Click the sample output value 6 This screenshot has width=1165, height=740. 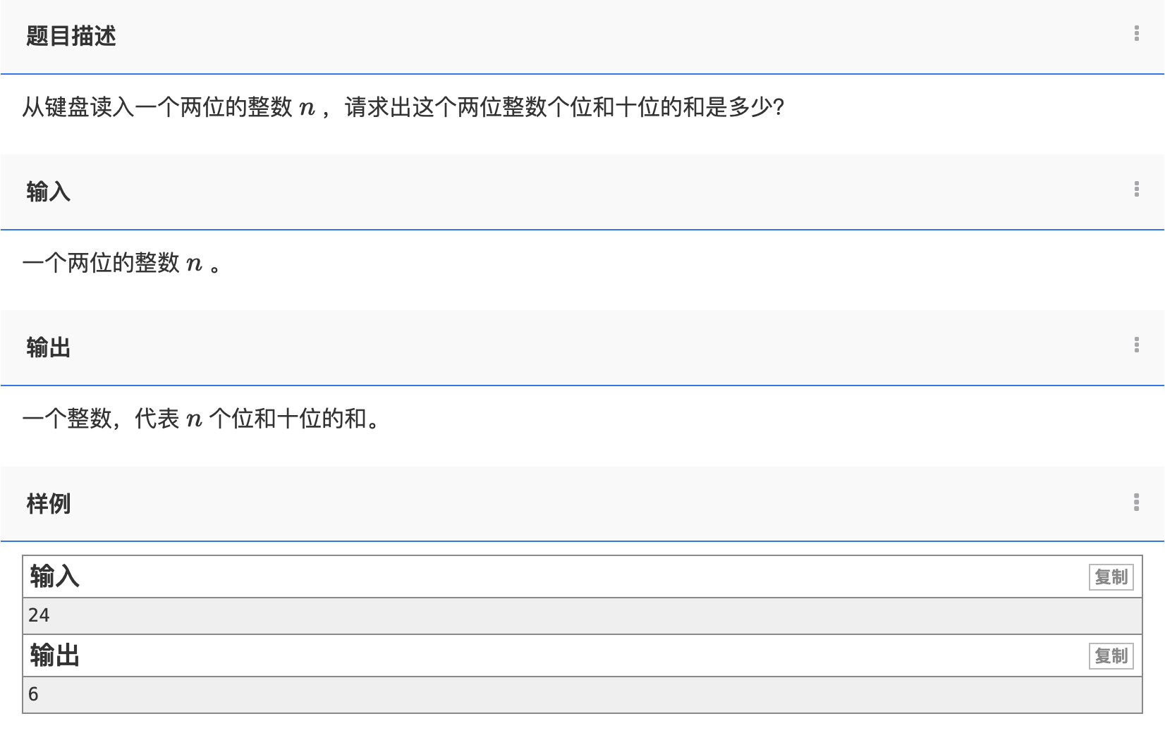point(33,694)
